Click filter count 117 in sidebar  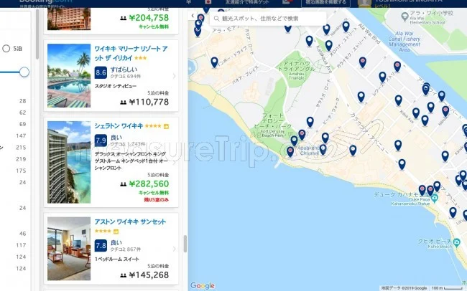21,245
